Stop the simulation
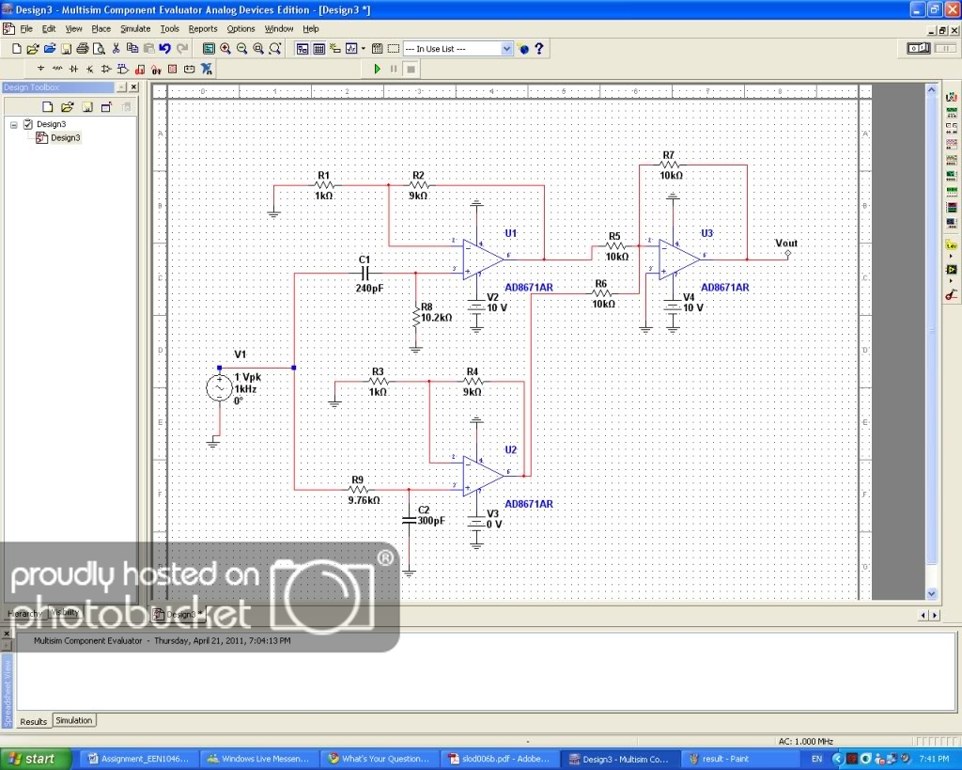Image resolution: width=962 pixels, height=770 pixels. pos(411,69)
